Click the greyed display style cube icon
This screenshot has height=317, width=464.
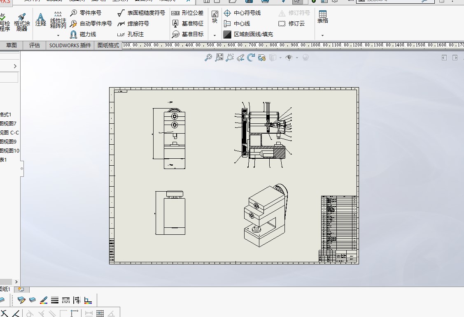(x=273, y=57)
